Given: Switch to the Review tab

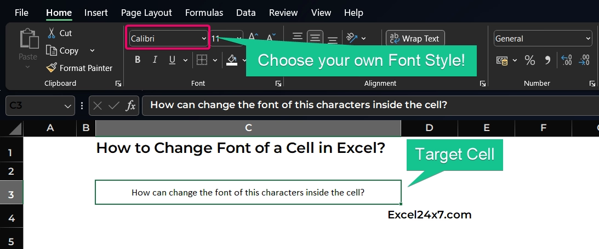Looking at the screenshot, I should pyautogui.click(x=283, y=13).
